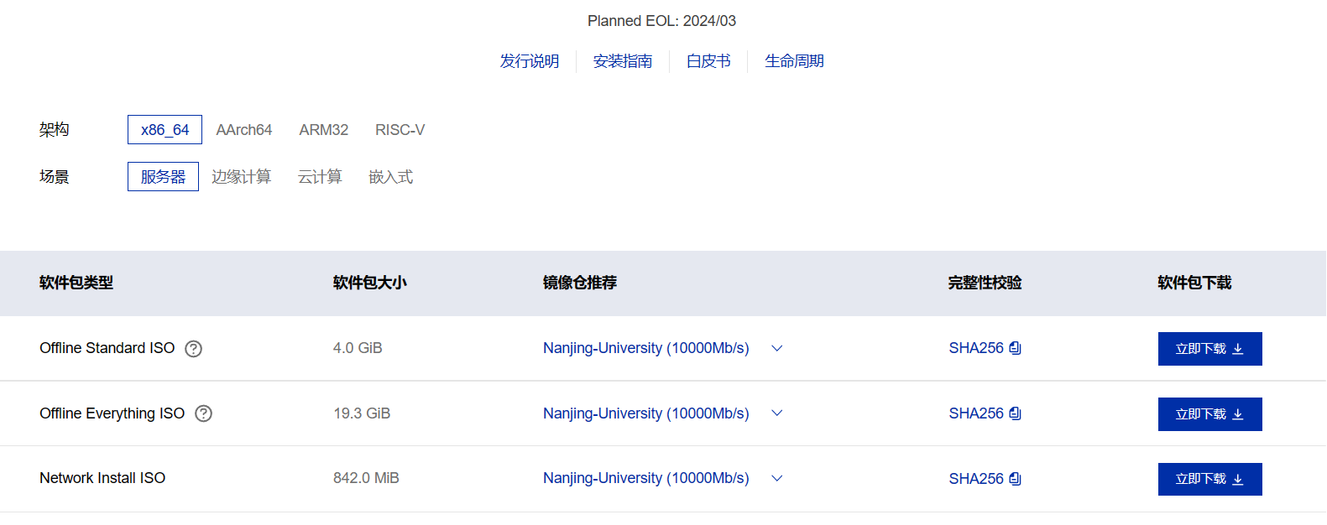Copy SHA256 icon for Network Install ISO
The width and height of the screenshot is (1327, 525).
click(1016, 479)
